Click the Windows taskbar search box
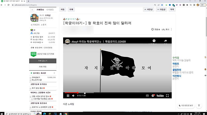 pyautogui.click(x=23, y=114)
